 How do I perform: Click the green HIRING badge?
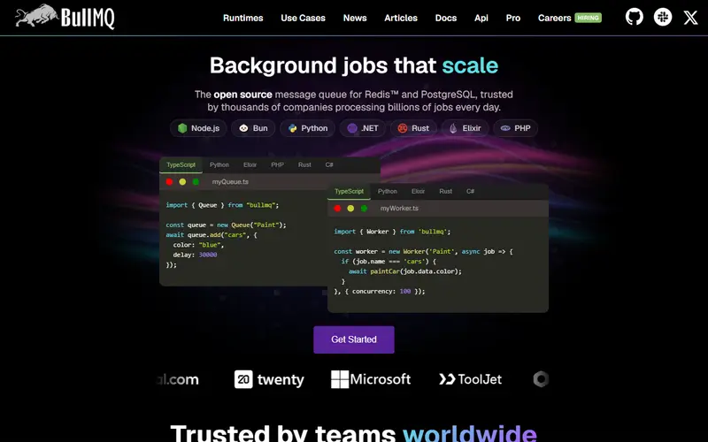tap(588, 18)
